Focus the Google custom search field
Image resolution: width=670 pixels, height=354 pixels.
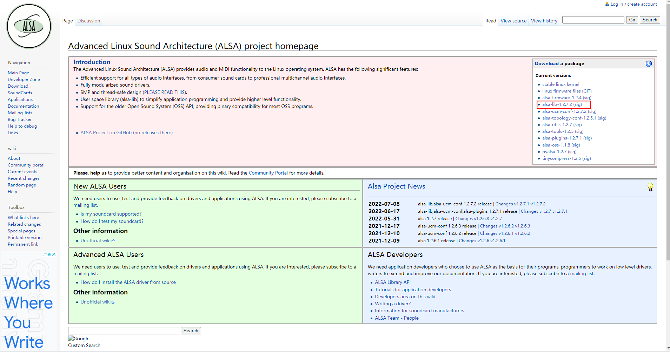click(124, 331)
